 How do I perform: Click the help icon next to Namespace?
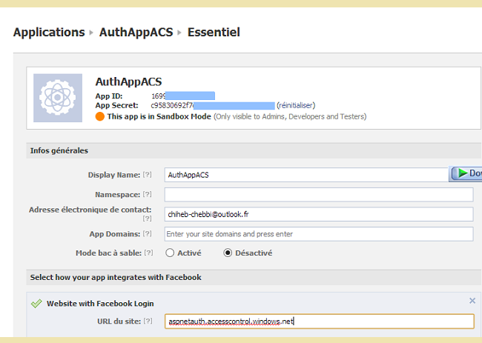(x=147, y=194)
